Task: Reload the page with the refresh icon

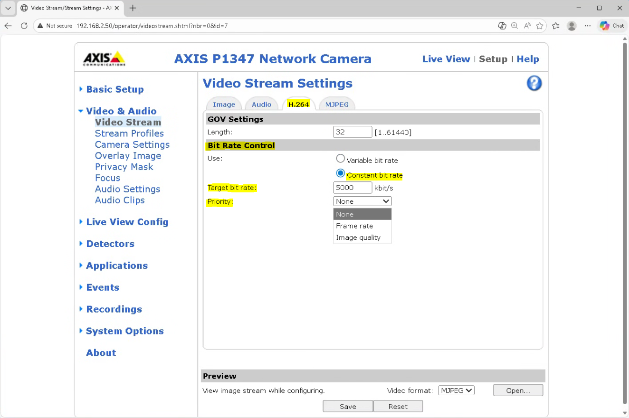Action: (x=24, y=26)
